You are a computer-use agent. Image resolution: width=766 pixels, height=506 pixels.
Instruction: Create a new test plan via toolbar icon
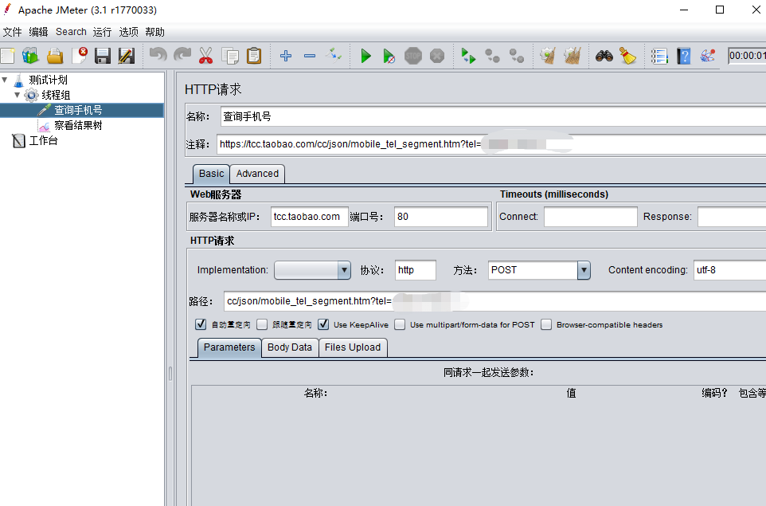click(7, 56)
